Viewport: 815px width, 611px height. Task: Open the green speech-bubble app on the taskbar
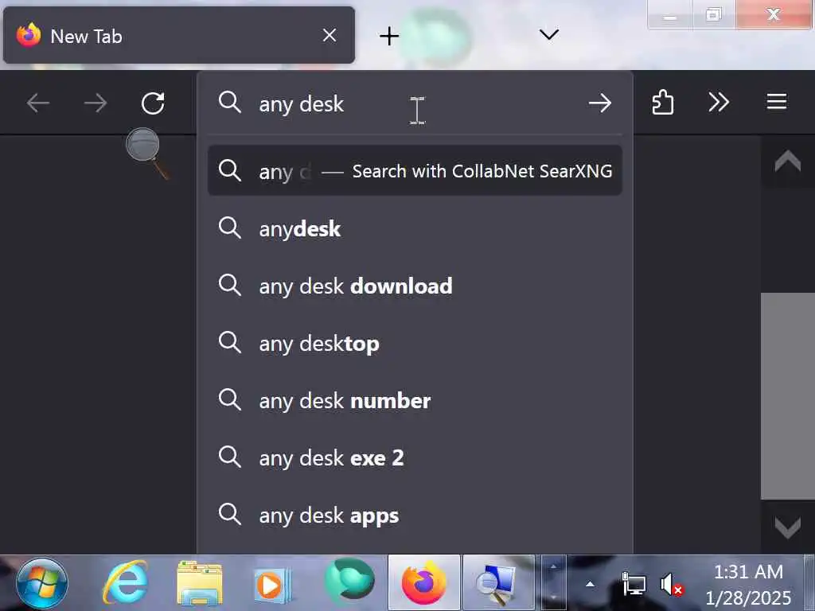coord(349,581)
